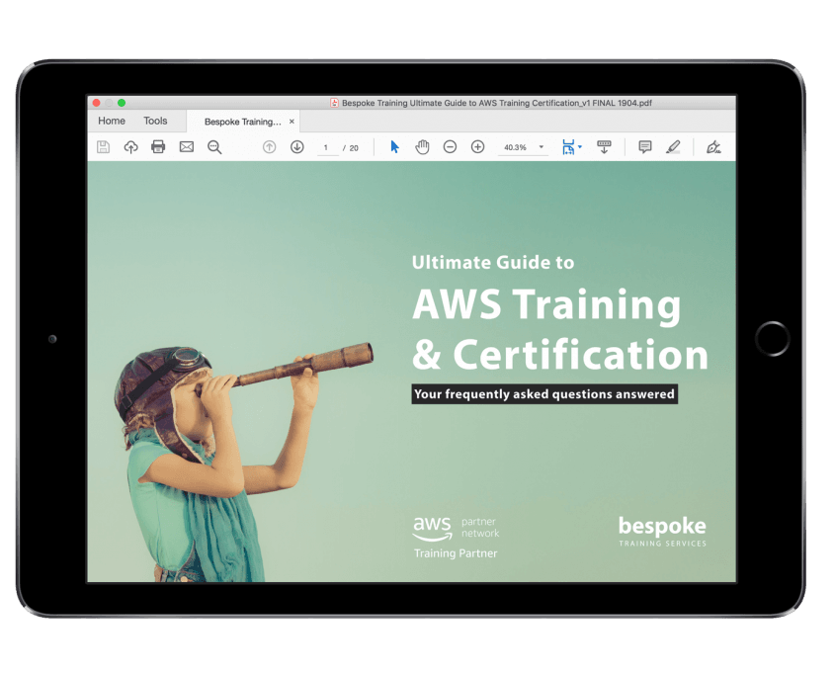This screenshot has height=676, width=835.
Task: Zoom out of the page
Action: [450, 146]
